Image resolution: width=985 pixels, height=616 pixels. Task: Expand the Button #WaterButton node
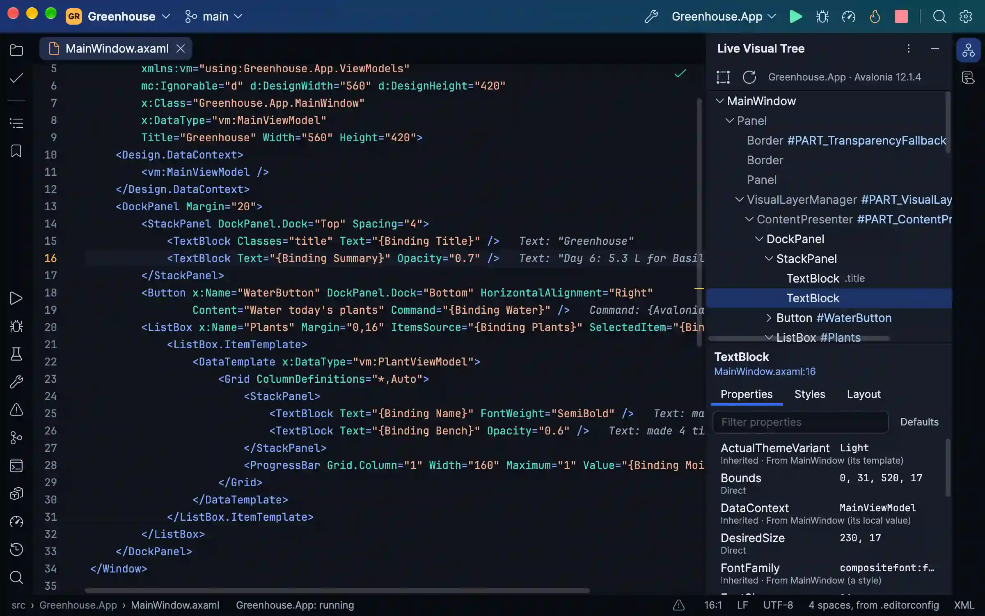click(769, 317)
